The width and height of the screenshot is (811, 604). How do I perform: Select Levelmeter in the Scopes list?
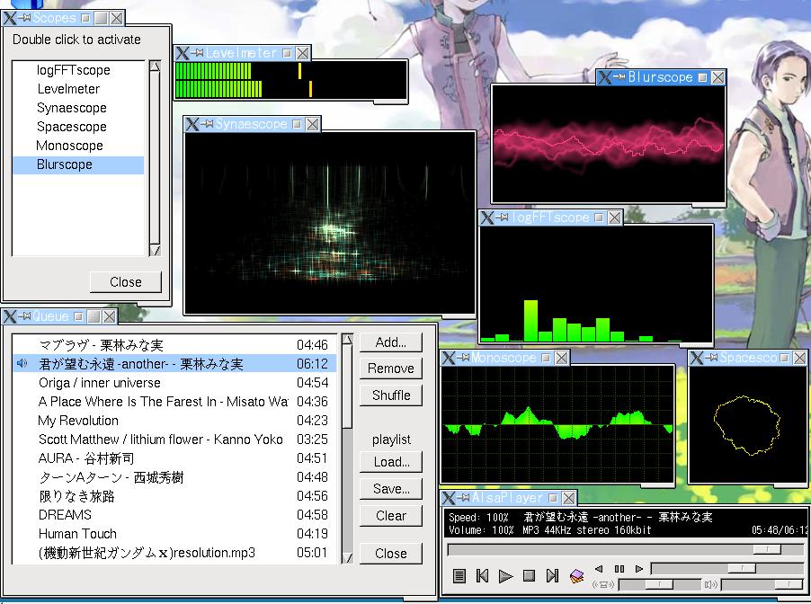point(78,89)
